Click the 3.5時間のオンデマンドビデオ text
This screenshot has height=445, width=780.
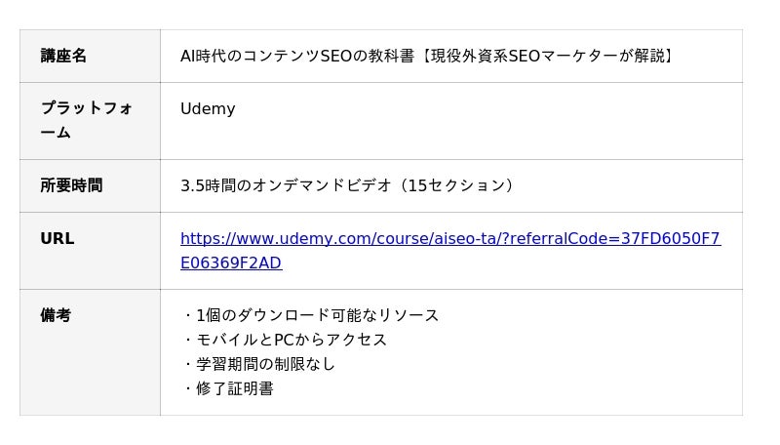tap(286, 185)
